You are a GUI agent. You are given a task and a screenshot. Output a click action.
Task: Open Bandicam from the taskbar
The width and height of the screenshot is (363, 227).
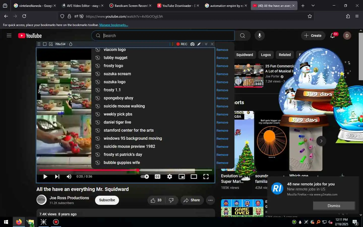[x=56, y=222]
